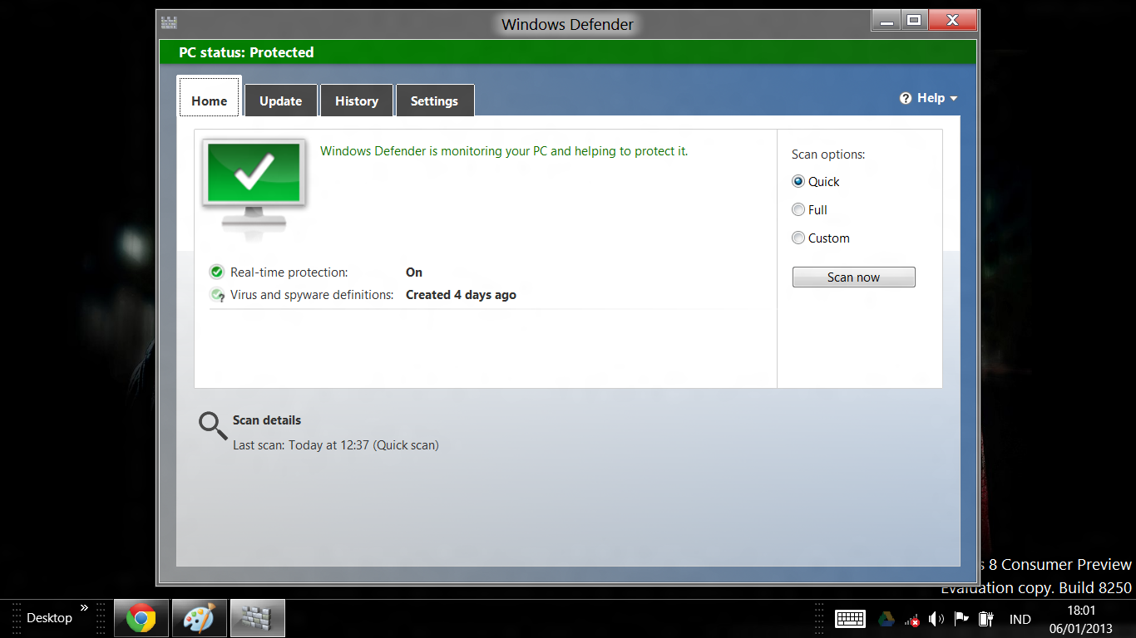
Task: Click the Desktop toolbar label on taskbar
Action: tap(50, 618)
